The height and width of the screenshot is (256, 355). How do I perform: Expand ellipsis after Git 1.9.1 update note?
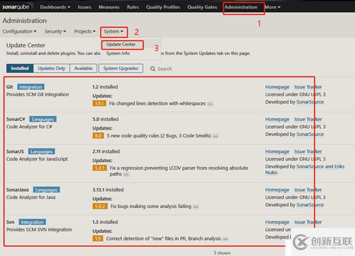[x=210, y=104]
